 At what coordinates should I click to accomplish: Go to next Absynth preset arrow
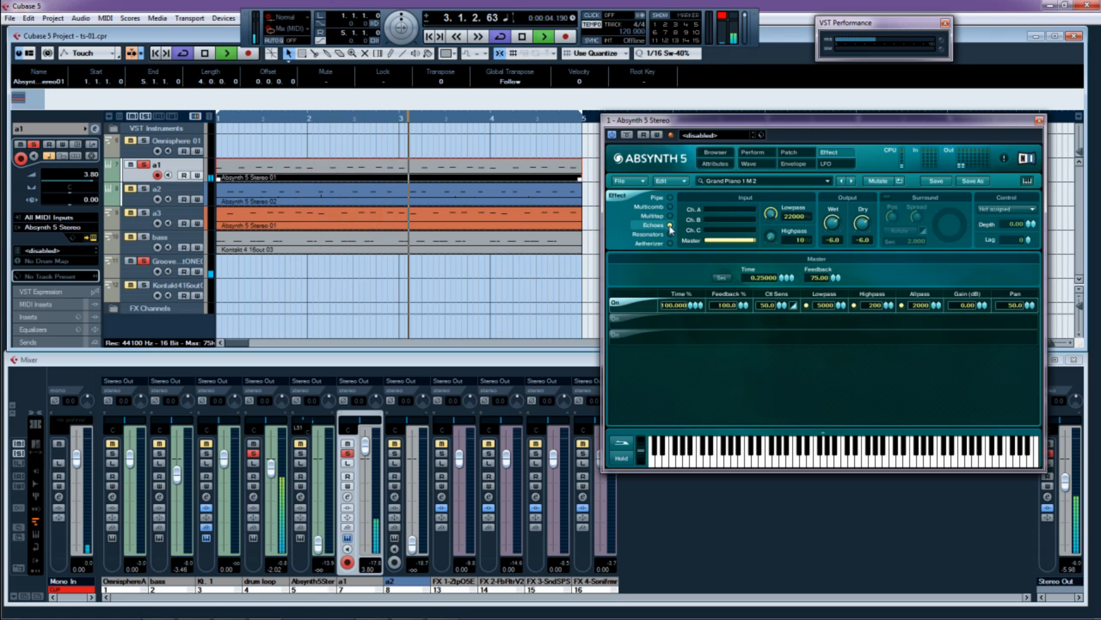(x=851, y=181)
